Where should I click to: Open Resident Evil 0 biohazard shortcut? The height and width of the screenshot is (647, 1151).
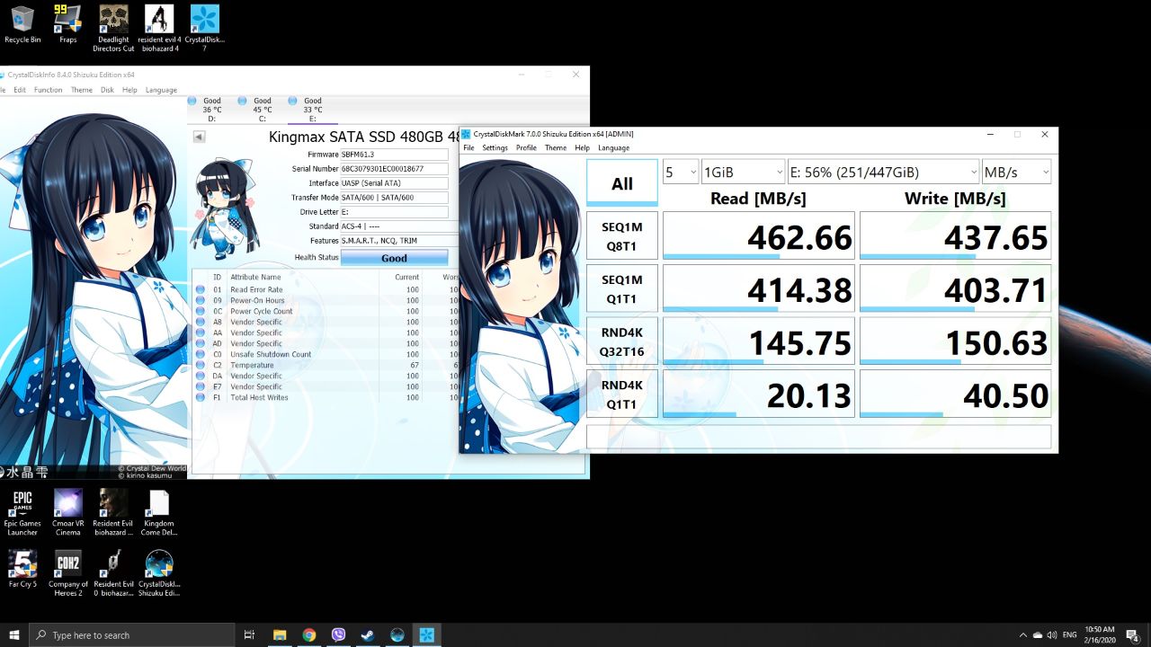tap(113, 572)
